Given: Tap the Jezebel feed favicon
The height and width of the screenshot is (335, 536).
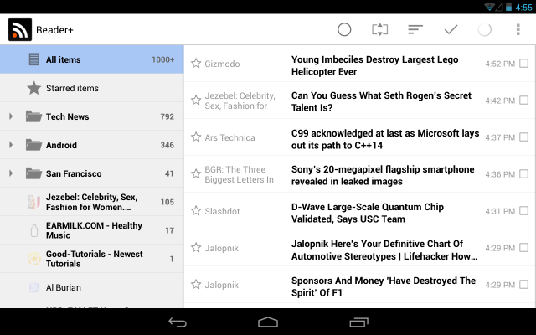Looking at the screenshot, I should tap(33, 202).
